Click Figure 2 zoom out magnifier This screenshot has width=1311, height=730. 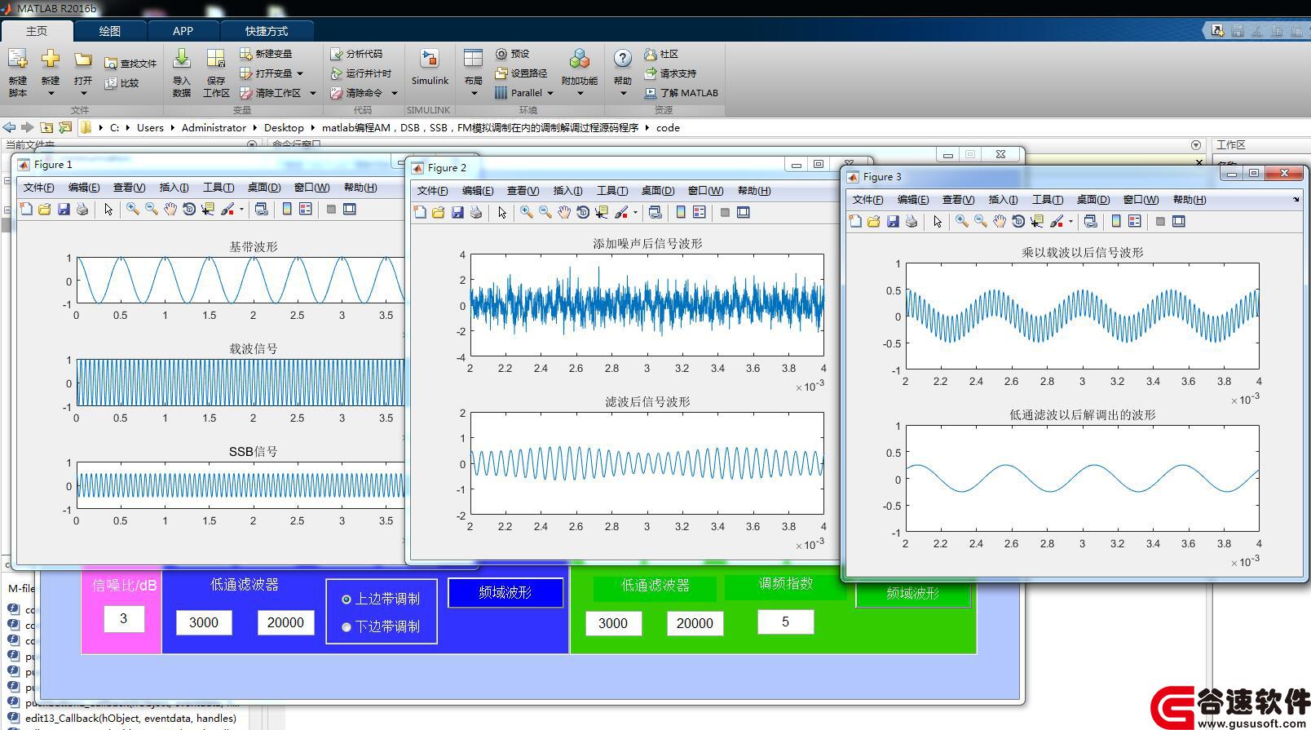pyautogui.click(x=545, y=212)
